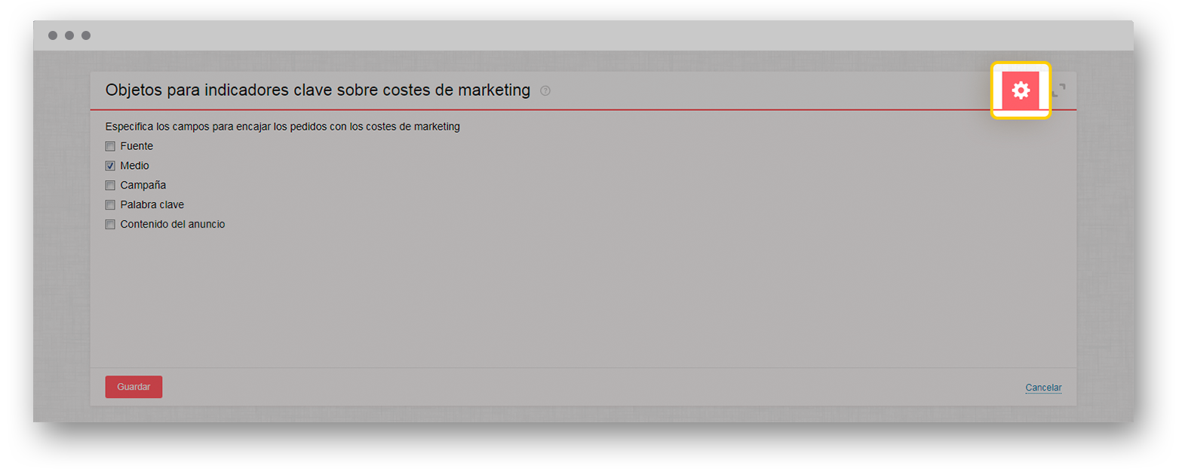Click the 'Contenido del anuncio' label text
Screen dimensions: 1182x472
click(173, 225)
